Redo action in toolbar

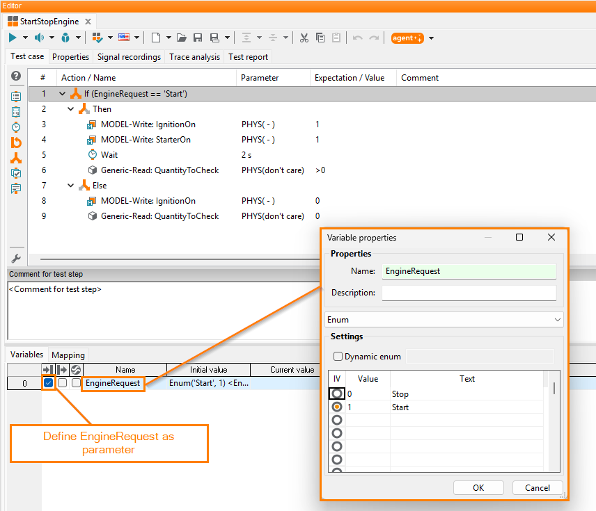click(x=374, y=38)
